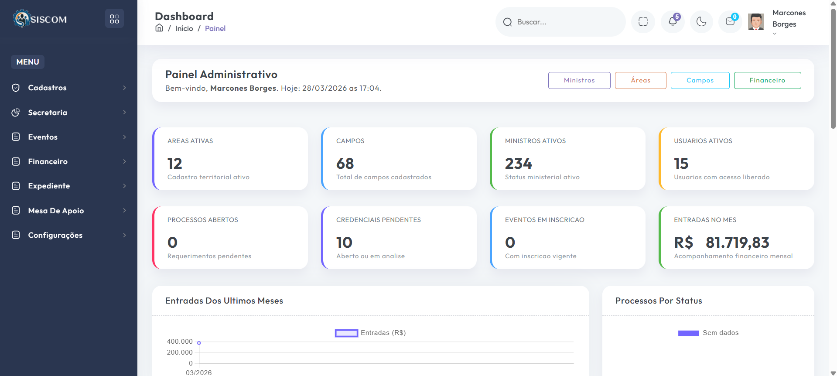Expand the Secretaria menu chevron

click(125, 112)
